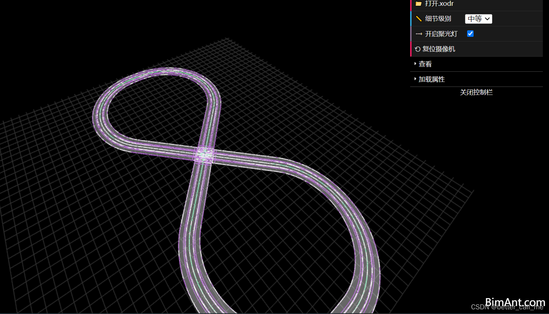Expand the 查看 folder
Screen dimensions: 549x314
tap(476, 64)
